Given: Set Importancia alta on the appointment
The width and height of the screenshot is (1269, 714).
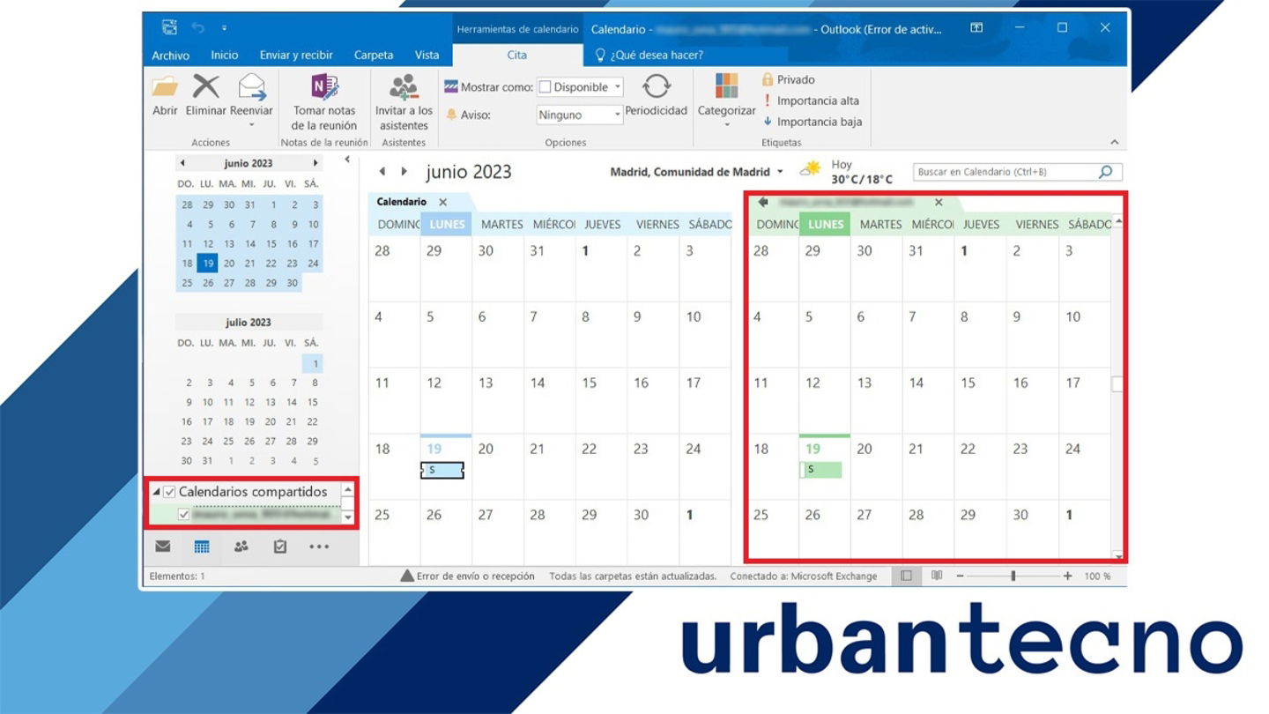Looking at the screenshot, I should tap(812, 100).
